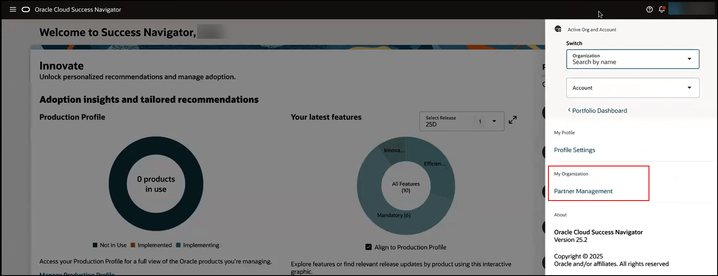Viewport: 718px width, 276px height.
Task: Open the Select Release dropdown
Action: 462,121
